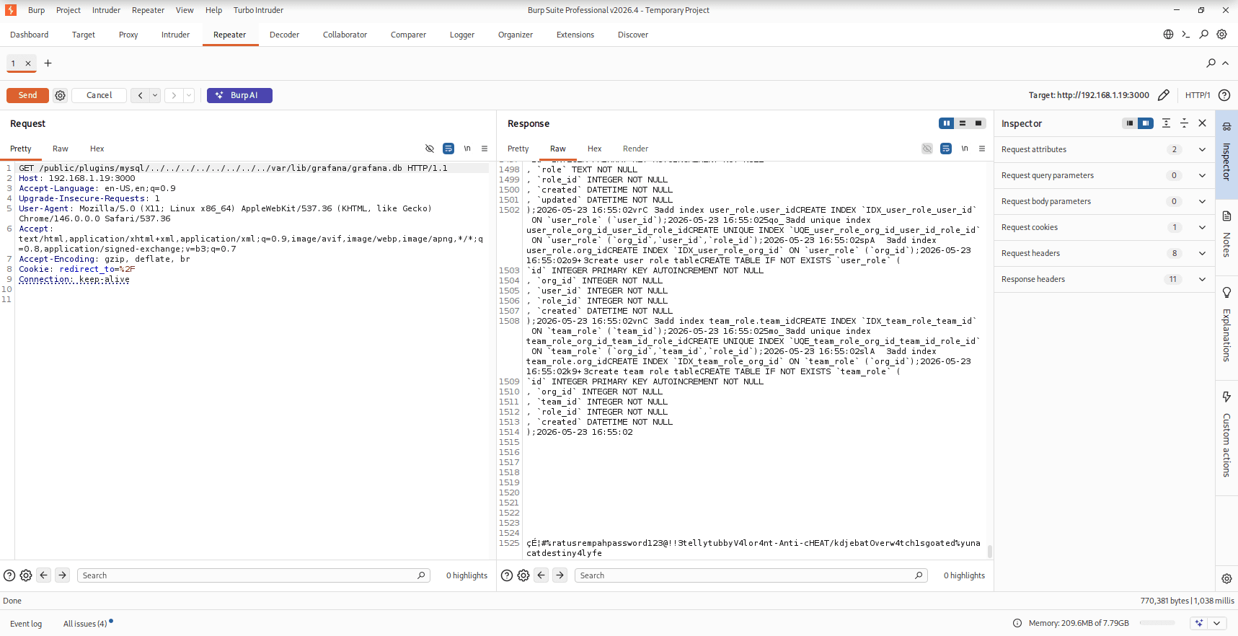Send the request

coord(27,95)
